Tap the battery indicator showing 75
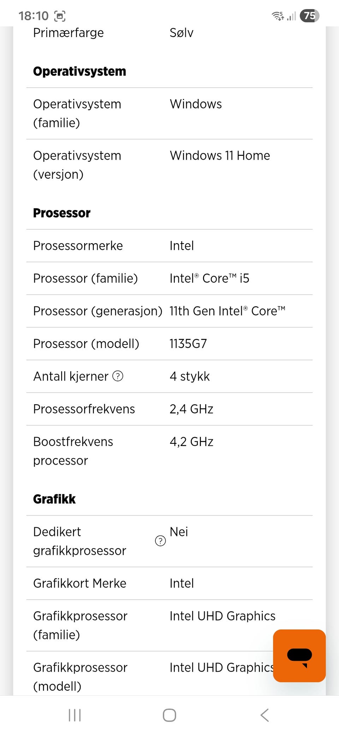339x735 pixels. click(309, 16)
